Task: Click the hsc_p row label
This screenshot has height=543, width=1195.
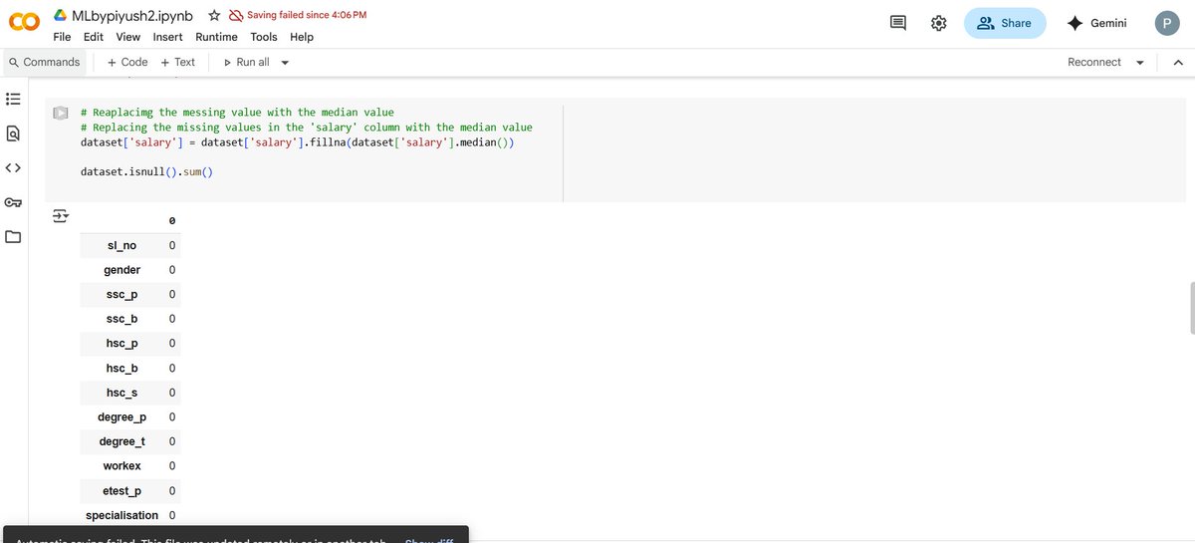Action: click(x=122, y=344)
